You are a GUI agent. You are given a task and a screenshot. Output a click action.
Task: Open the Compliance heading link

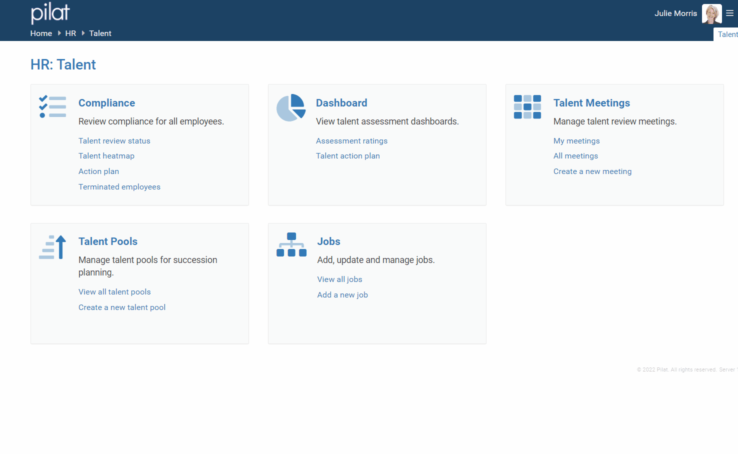pyautogui.click(x=106, y=103)
